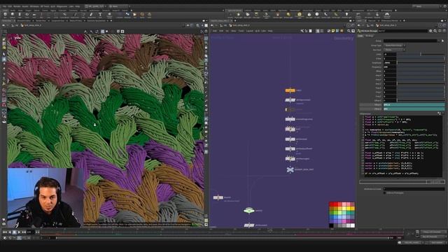Toggle the network editor pane pin
448x252 pixels.
coord(349,25)
